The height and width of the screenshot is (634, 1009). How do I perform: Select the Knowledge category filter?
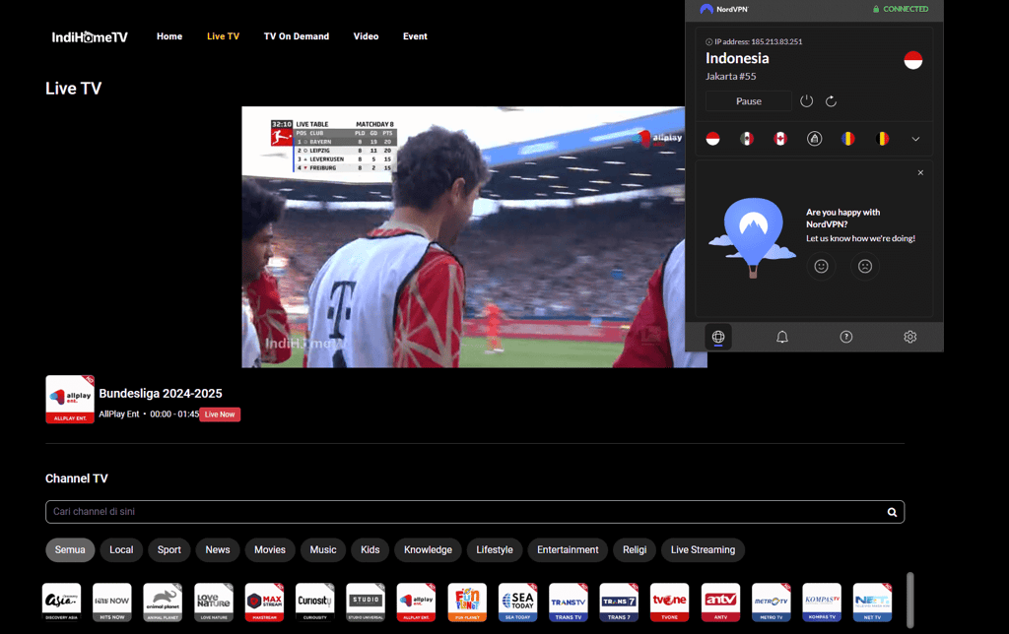pos(428,549)
